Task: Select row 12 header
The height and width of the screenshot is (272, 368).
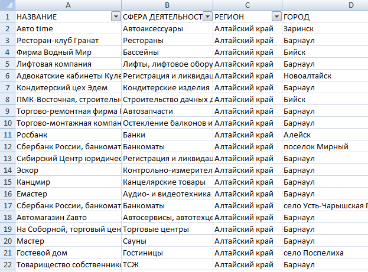Action: point(7,146)
